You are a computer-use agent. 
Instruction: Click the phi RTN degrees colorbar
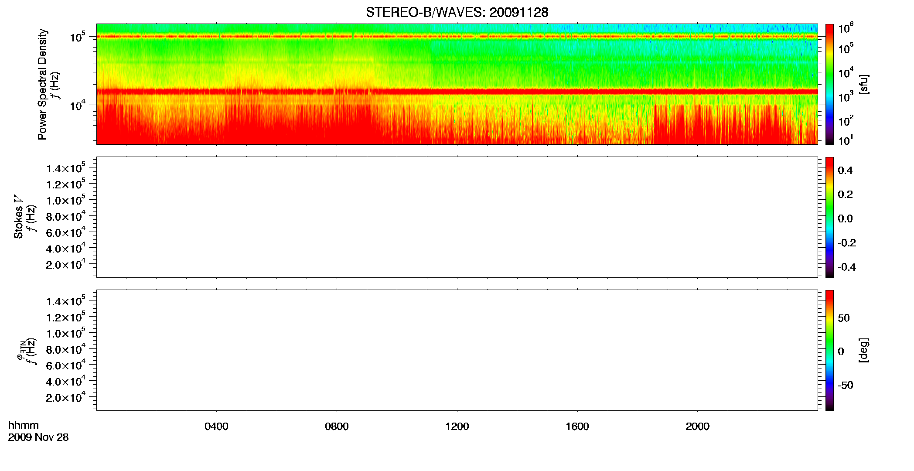[x=830, y=350]
